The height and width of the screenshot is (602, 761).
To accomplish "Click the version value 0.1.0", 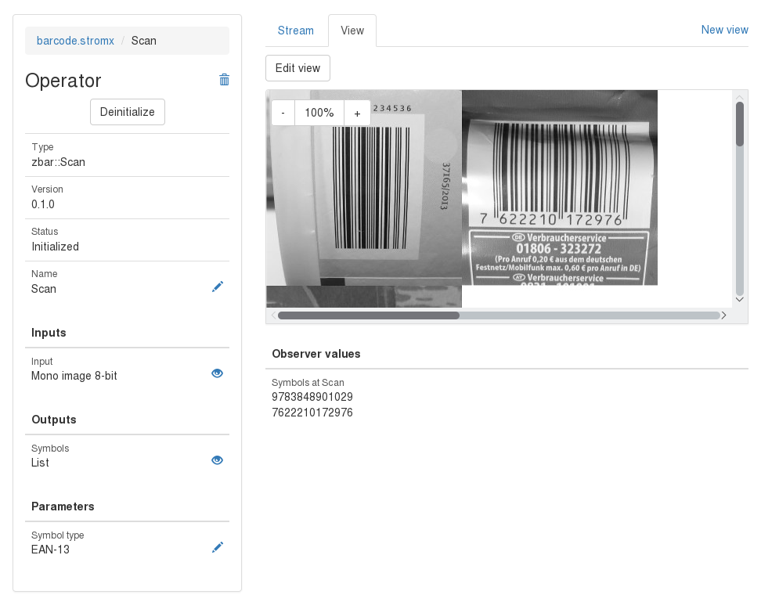I will click(x=43, y=204).
